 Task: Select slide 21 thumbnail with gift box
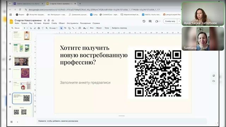pyautogui.click(x=22, y=86)
